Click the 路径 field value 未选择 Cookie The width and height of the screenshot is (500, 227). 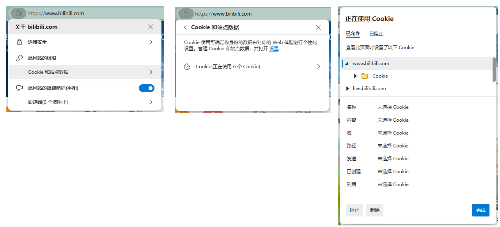coord(393,146)
